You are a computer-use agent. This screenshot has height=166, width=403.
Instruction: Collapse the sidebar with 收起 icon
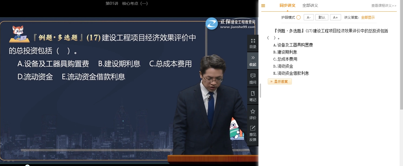(253, 60)
